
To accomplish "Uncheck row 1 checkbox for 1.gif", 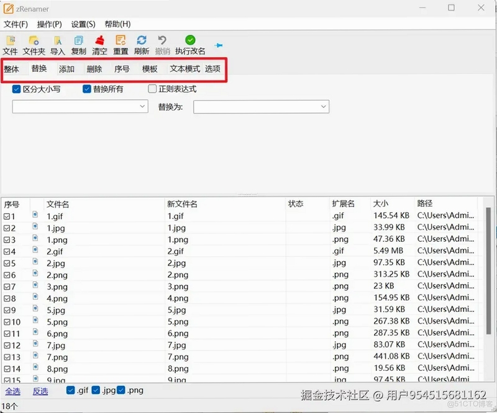I will [7, 216].
